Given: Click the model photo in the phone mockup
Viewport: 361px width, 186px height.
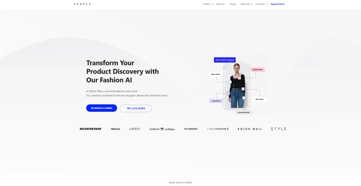Looking at the screenshot, I should pyautogui.click(x=236, y=85).
